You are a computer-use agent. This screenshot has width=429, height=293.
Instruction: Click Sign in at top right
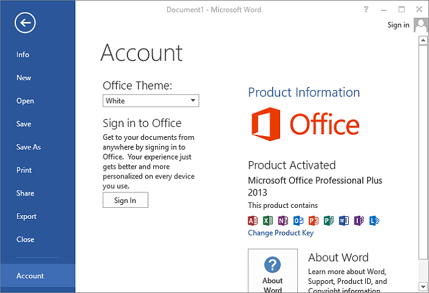tap(398, 25)
